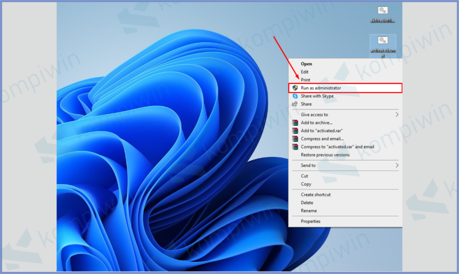Click the share arrow icon beside Share
This screenshot has width=459, height=274.
pos(295,104)
